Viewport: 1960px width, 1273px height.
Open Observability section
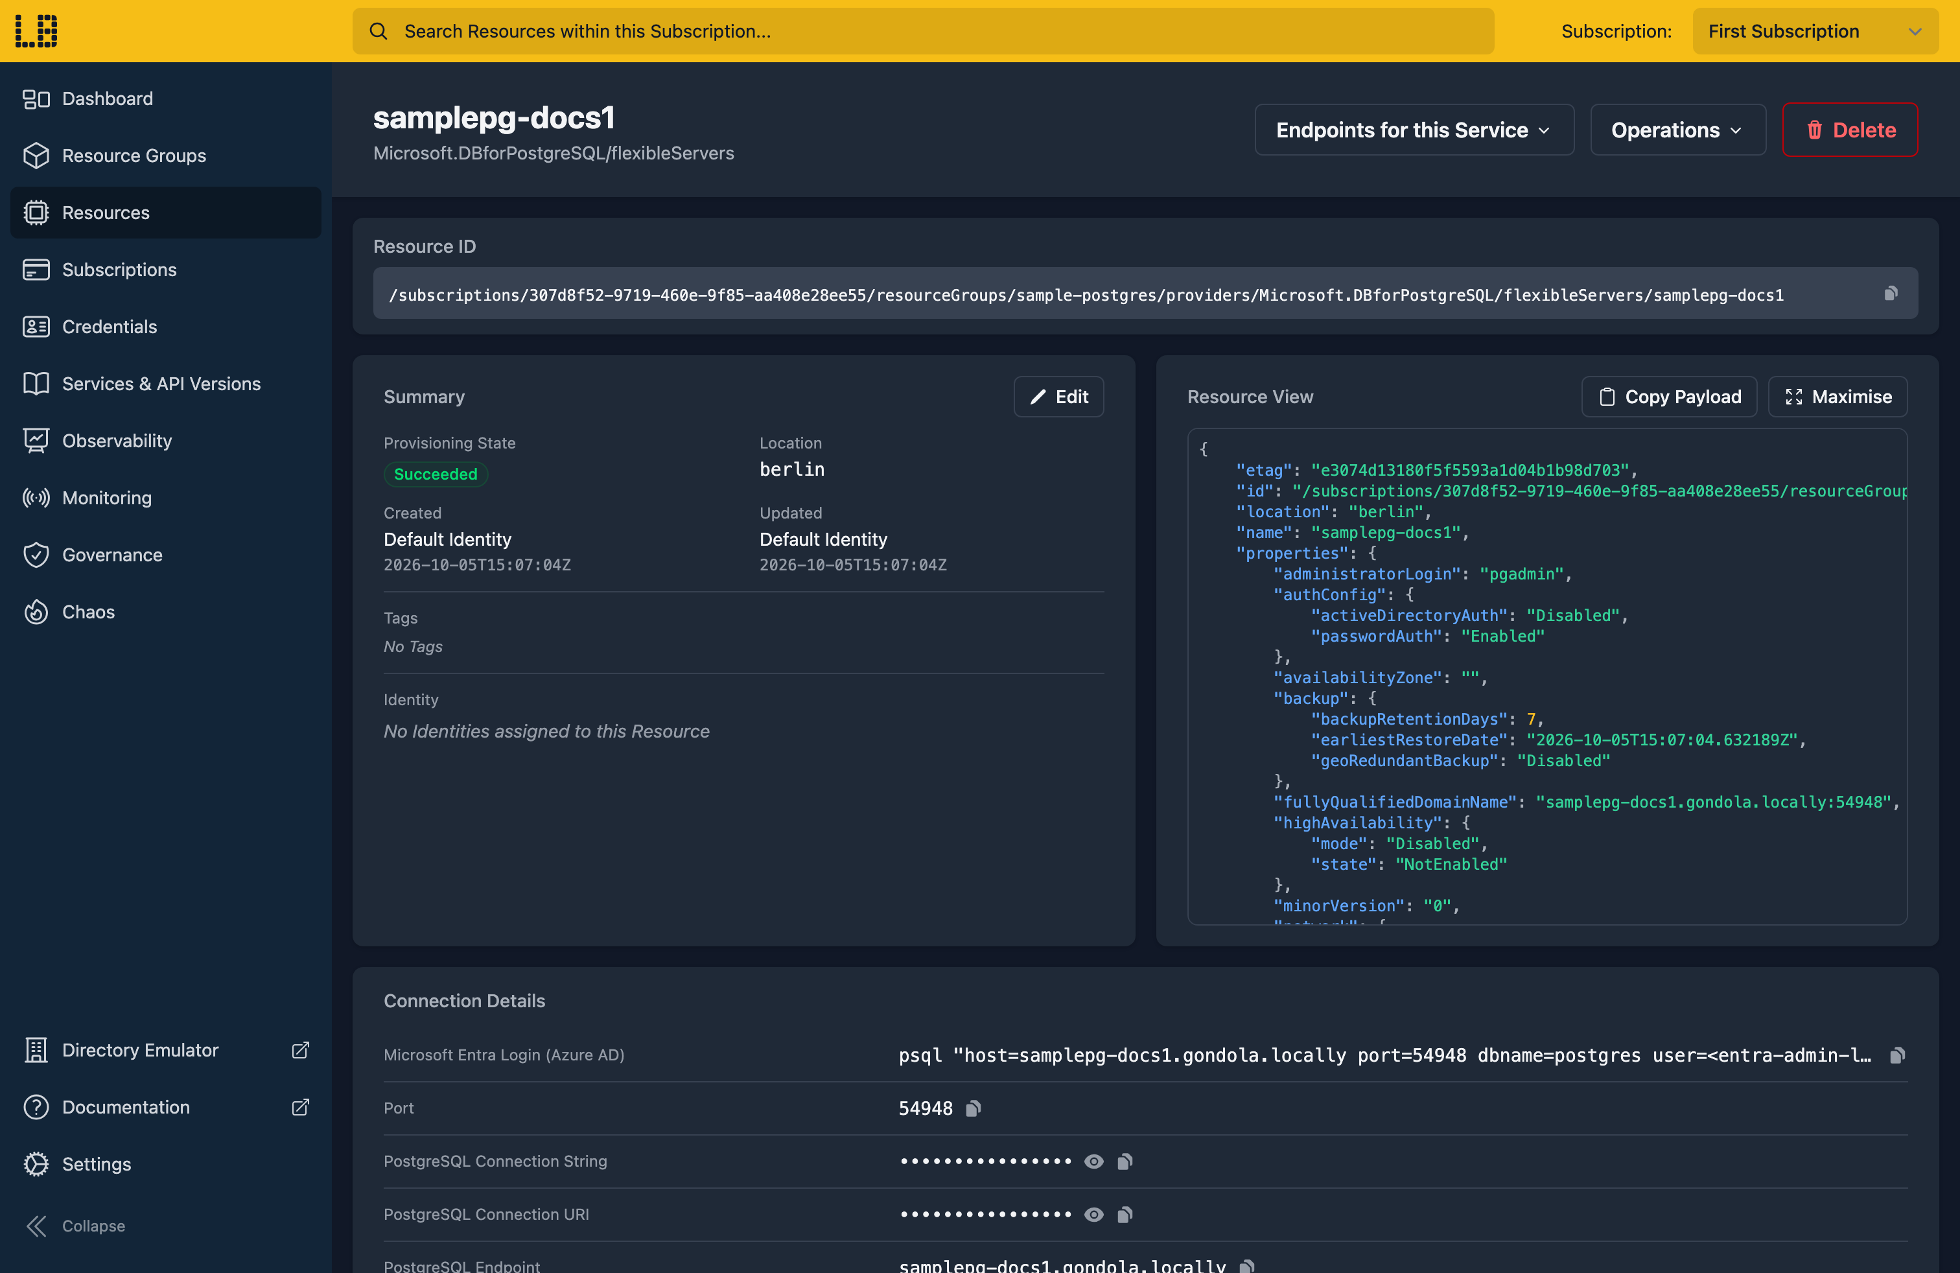[x=165, y=441]
